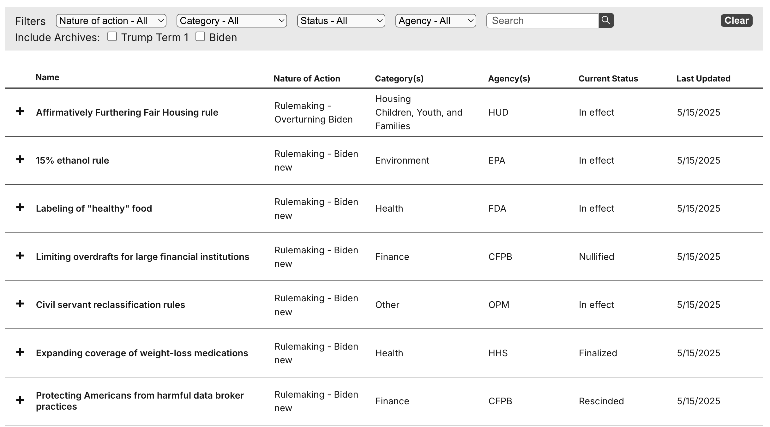Expand the 15% ethanol rule row
The image size is (770, 427).
click(20, 159)
